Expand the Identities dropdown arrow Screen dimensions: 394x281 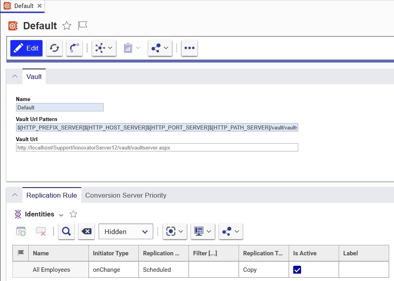pyautogui.click(x=61, y=215)
